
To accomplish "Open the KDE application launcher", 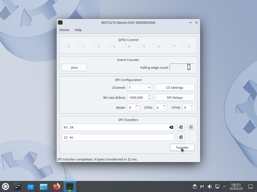I will (5, 186).
